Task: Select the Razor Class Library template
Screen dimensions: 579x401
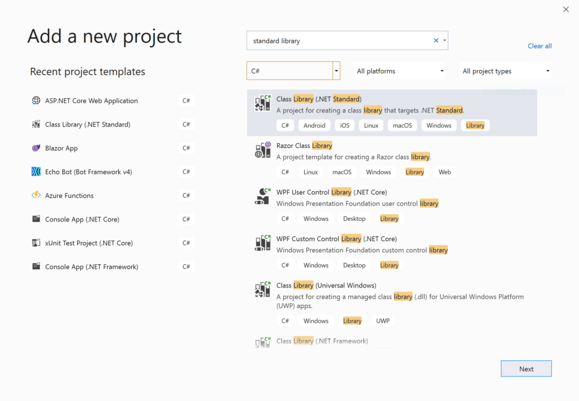Action: tap(392, 159)
